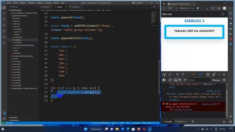Expand the Uncaught ReferenceError message
This screenshot has height=132, width=235.
(x=167, y=104)
